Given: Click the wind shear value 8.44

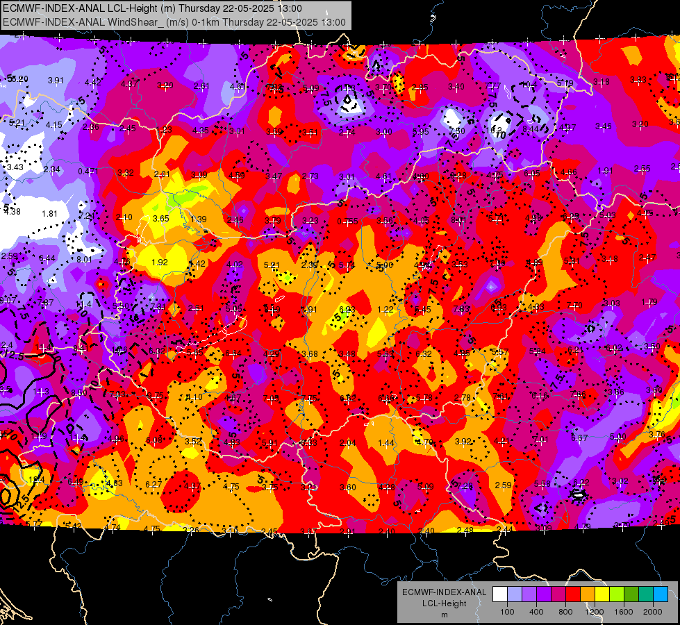Looking at the screenshot, I should click(x=531, y=128).
